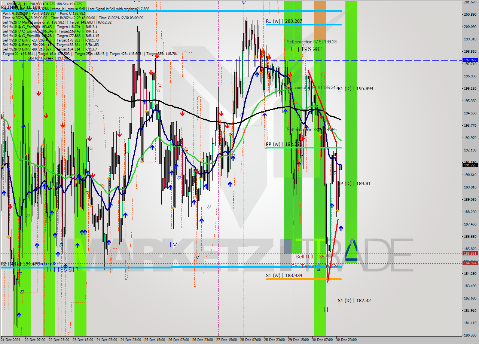Screen dimensions: 479x344
Task: Click the 192.970 value on price axis
Action: pyautogui.click(x=470, y=138)
